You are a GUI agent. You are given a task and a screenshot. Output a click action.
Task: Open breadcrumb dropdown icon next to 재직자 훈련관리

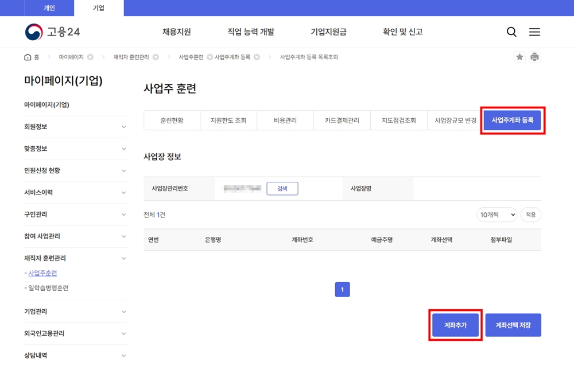(x=156, y=57)
